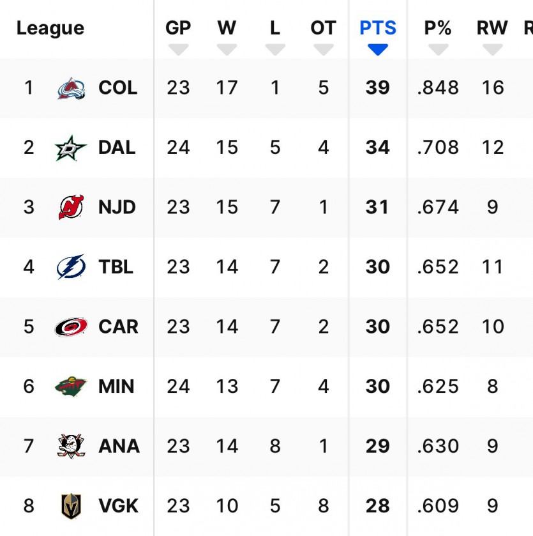Click the Carolina Hurricanes logo

pyautogui.click(x=71, y=327)
